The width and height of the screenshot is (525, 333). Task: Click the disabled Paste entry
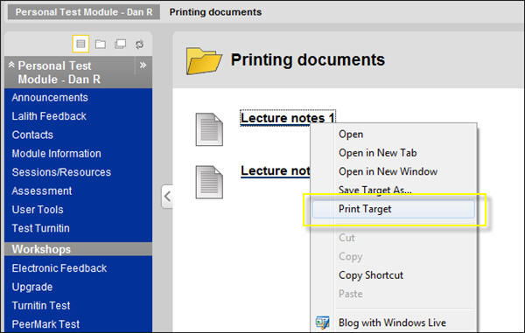tap(351, 295)
